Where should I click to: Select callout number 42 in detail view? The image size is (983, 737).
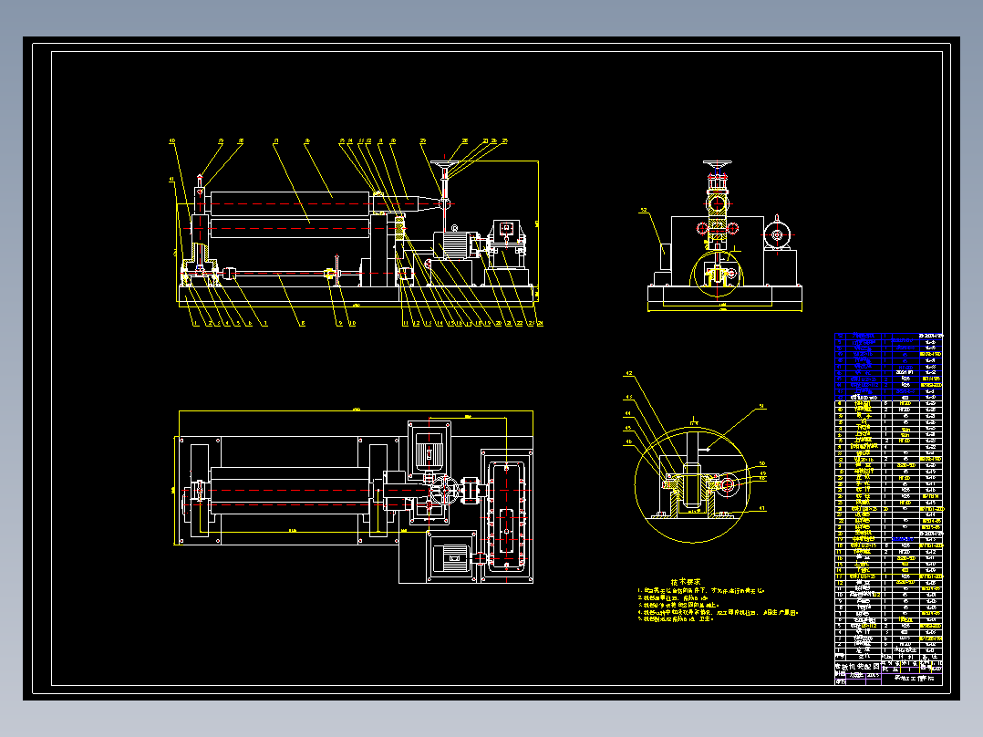628,374
